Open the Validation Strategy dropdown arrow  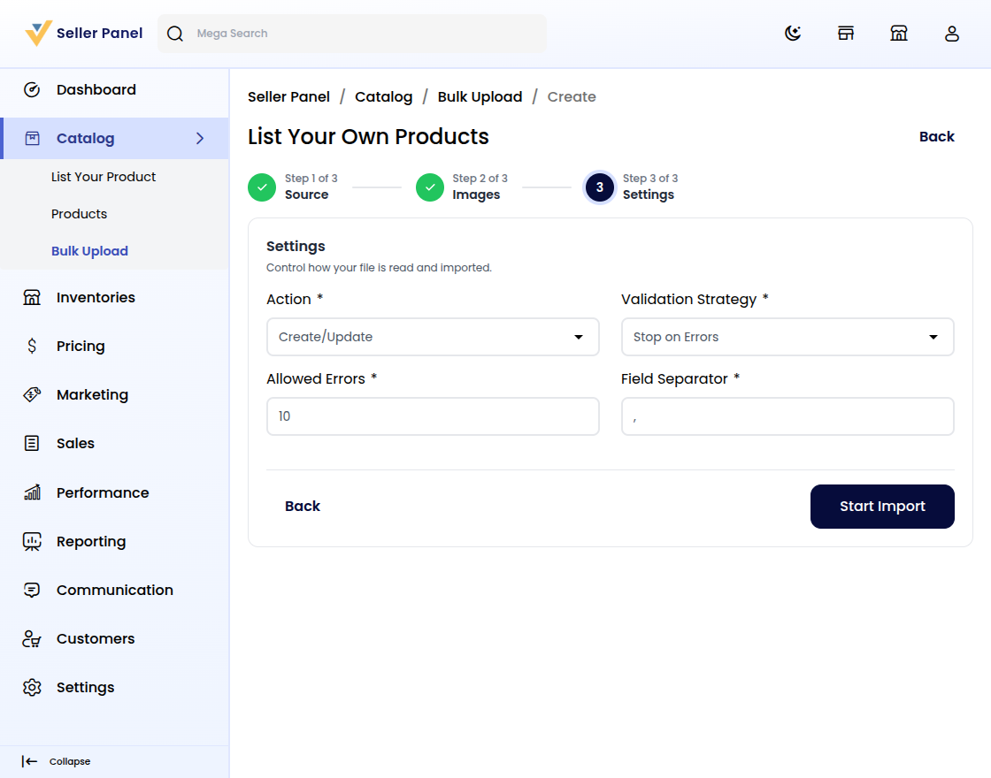[933, 337]
